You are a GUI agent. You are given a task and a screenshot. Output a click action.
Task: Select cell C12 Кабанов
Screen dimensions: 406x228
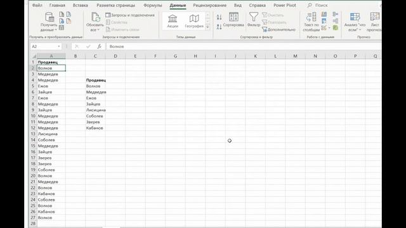click(x=95, y=128)
